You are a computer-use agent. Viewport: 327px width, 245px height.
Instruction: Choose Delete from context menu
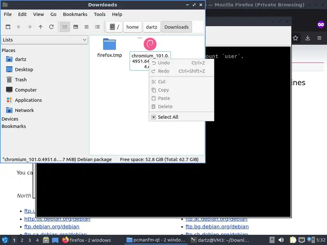(181, 107)
